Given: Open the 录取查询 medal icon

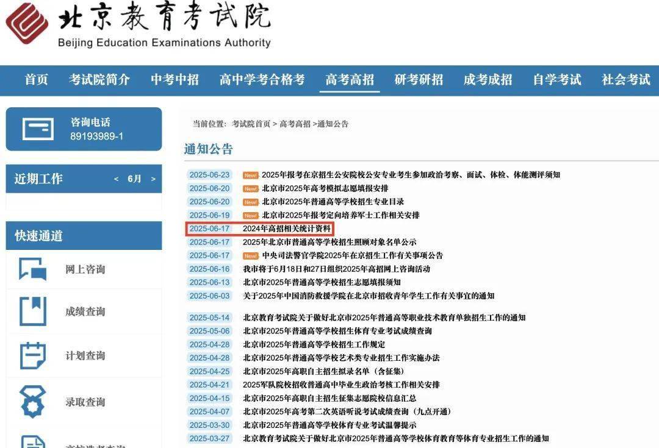Looking at the screenshot, I should [x=33, y=402].
